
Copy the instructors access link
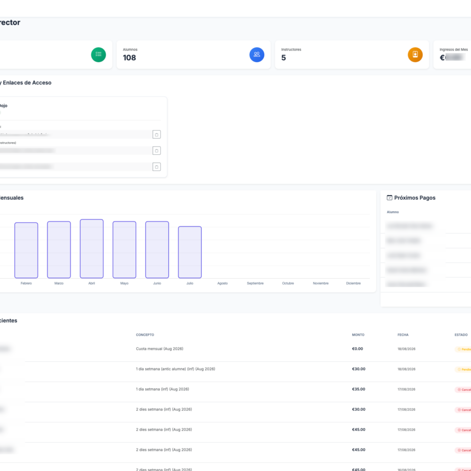[156, 151]
